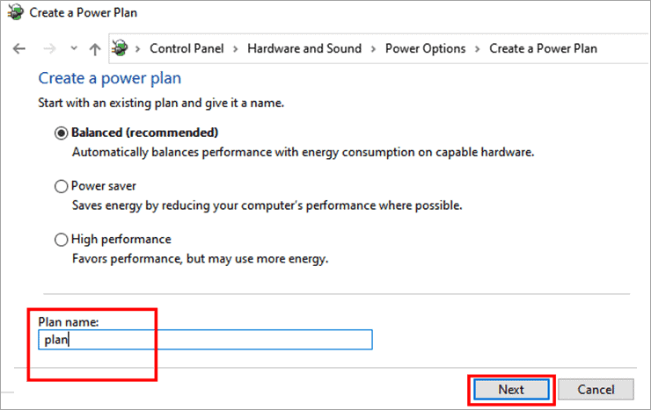The image size is (651, 410).
Task: Expand the chevron after Hardware and Sound
Action: [374, 49]
